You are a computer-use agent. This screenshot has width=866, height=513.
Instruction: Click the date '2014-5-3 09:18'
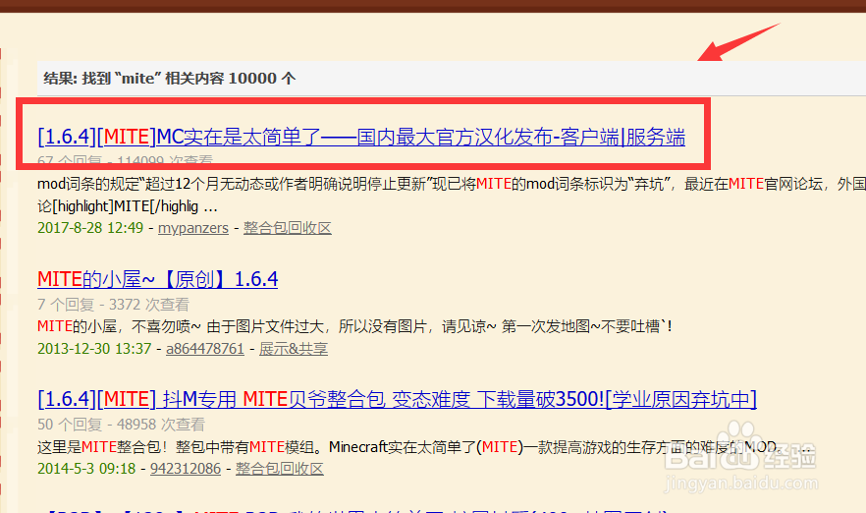[x=86, y=469]
